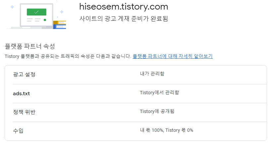The width and height of the screenshot is (275, 143).
Task: Select the ads.txt row label
Action: coord(21,93)
